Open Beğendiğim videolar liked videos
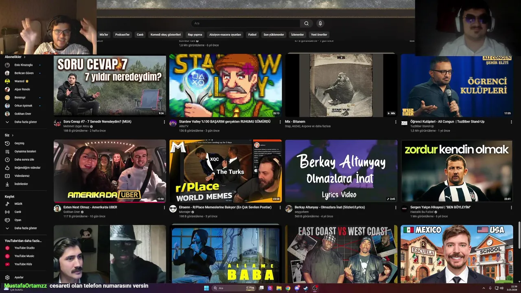The height and width of the screenshot is (293, 521). (22, 168)
